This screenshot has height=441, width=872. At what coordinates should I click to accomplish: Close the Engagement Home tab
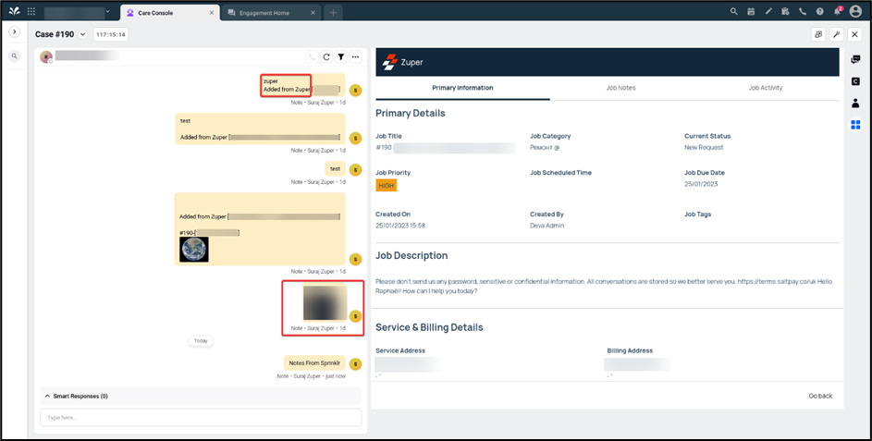tap(313, 13)
